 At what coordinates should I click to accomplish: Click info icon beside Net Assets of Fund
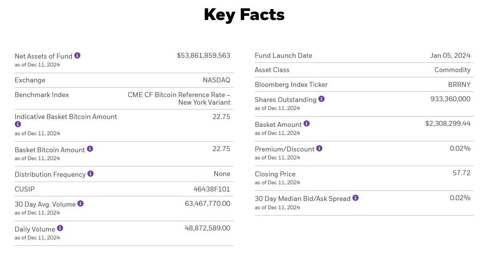tap(77, 56)
